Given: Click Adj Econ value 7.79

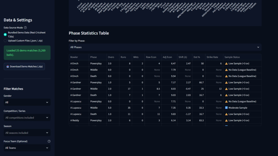Looking at the screenshot, I should tap(173, 70).
